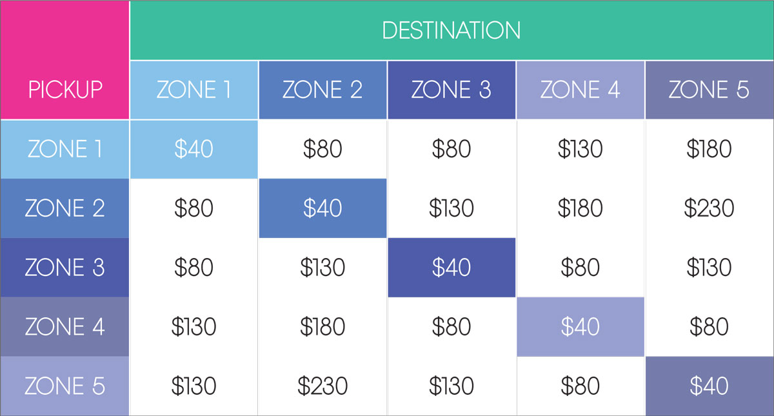Click the $40 Zone 5 to Zone 5 cell
This screenshot has width=774, height=416.
click(x=709, y=386)
